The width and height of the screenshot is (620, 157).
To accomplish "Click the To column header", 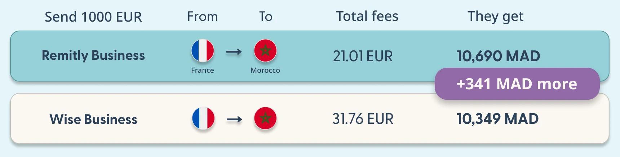I will click(x=266, y=17).
